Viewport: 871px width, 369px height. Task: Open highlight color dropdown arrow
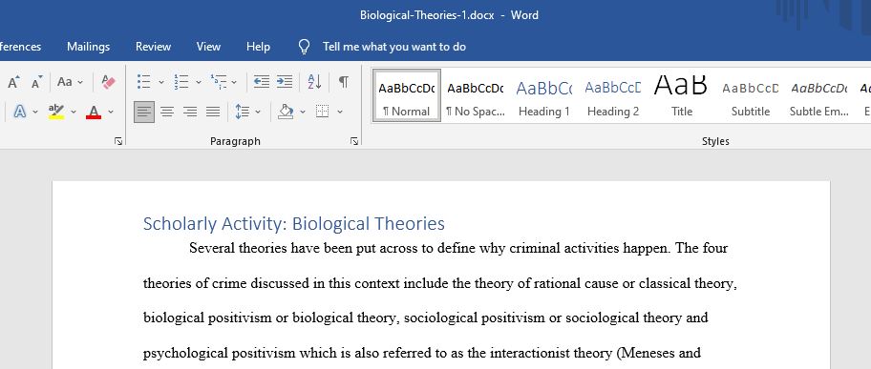(74, 113)
